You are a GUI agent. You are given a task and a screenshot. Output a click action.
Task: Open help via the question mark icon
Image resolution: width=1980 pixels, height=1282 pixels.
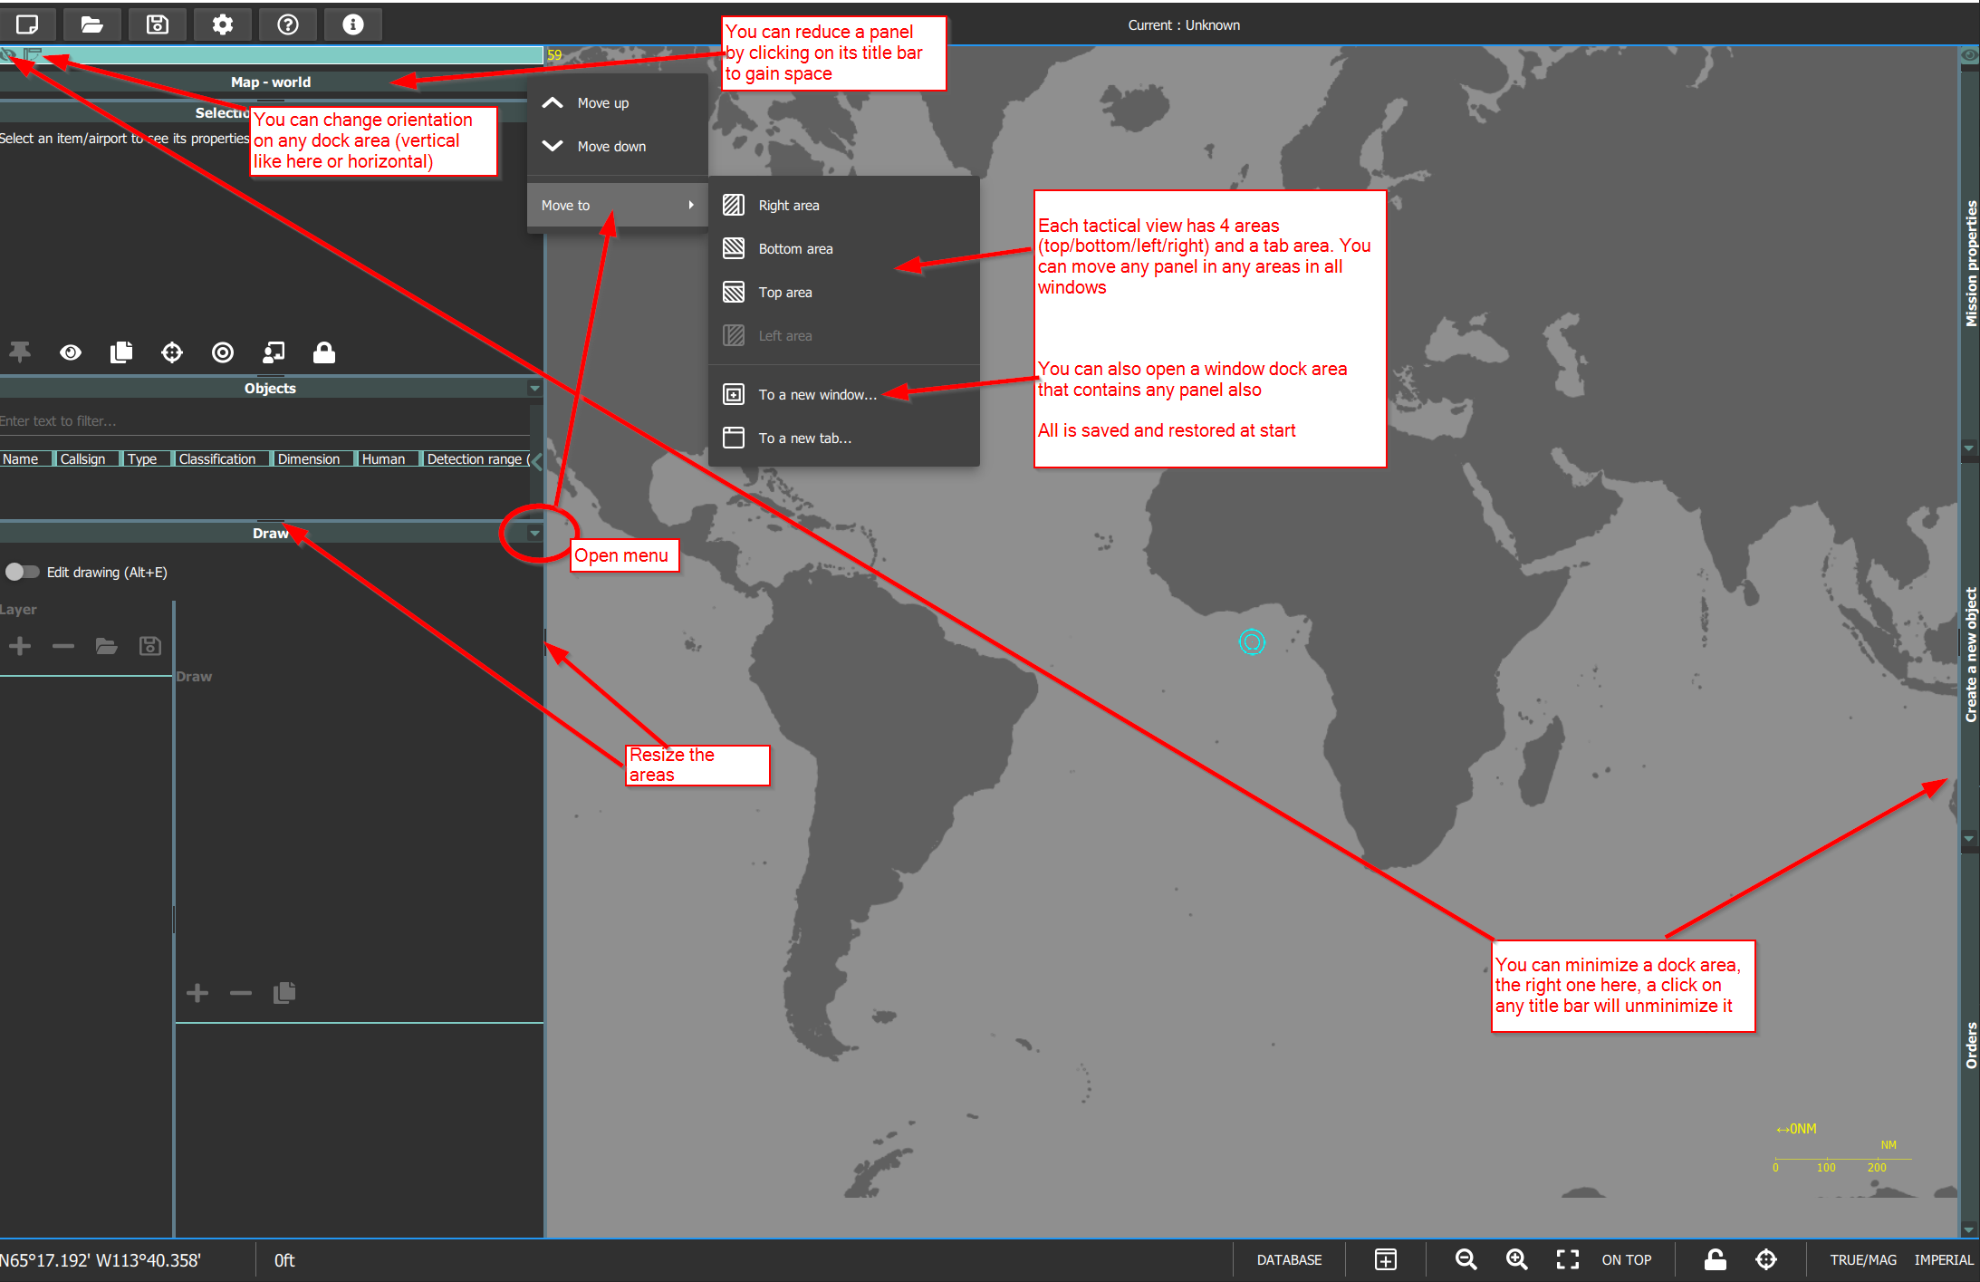pyautogui.click(x=288, y=24)
